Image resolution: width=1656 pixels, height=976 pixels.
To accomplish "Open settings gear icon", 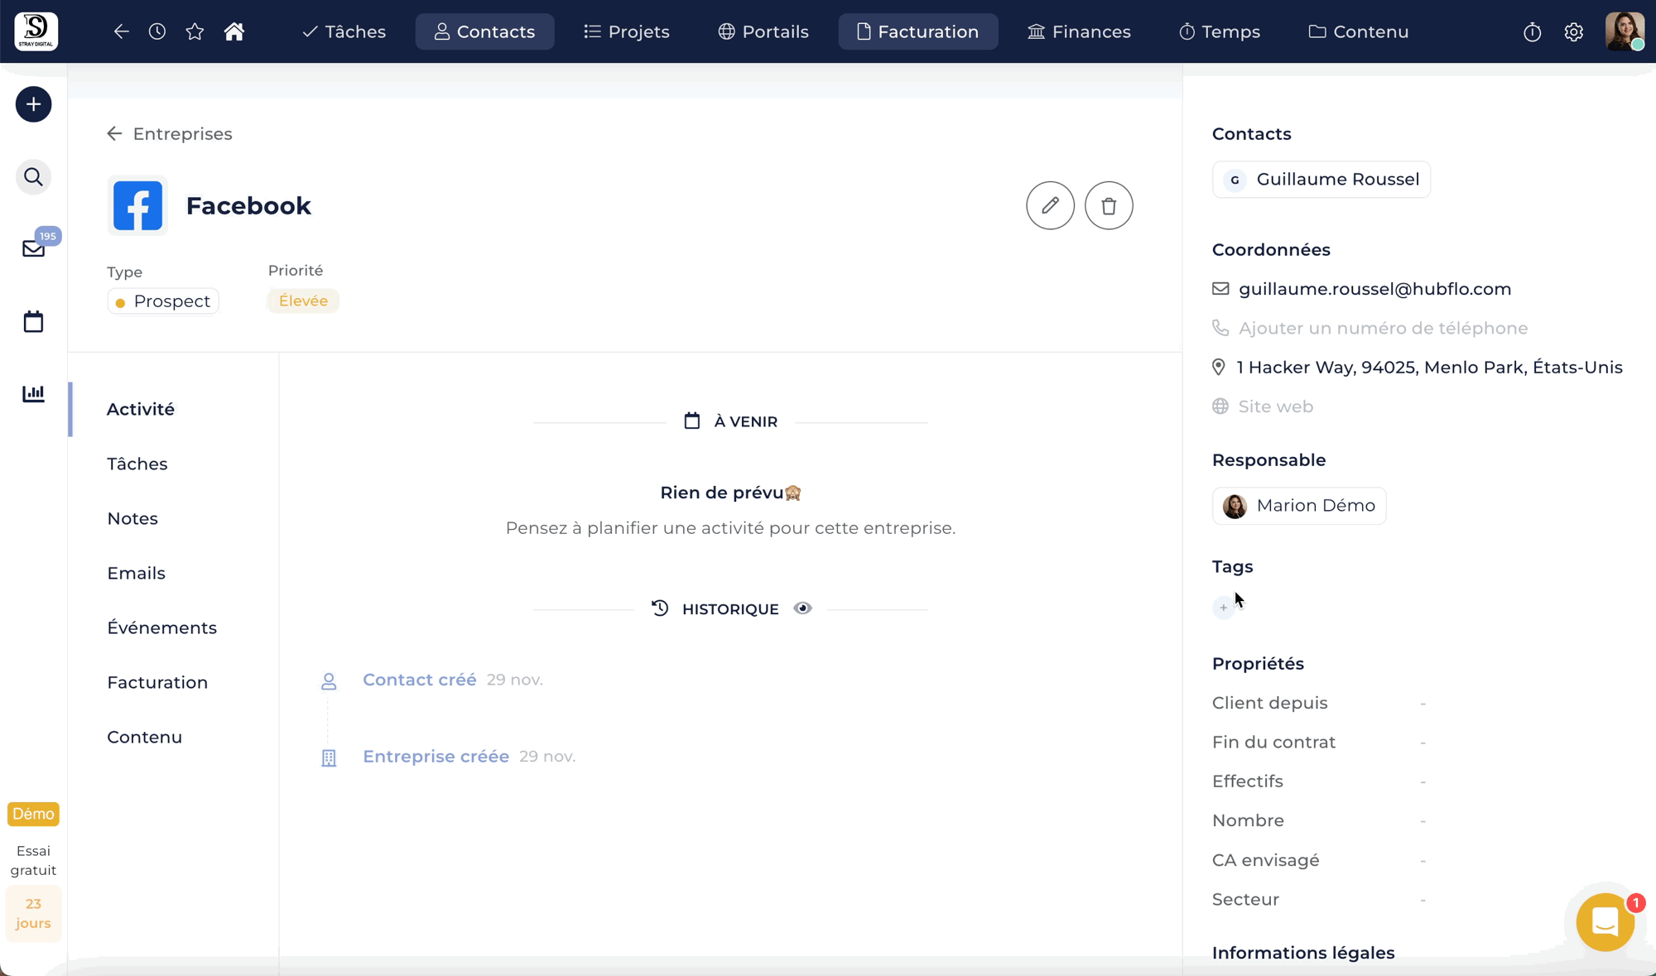I will pos(1574,31).
